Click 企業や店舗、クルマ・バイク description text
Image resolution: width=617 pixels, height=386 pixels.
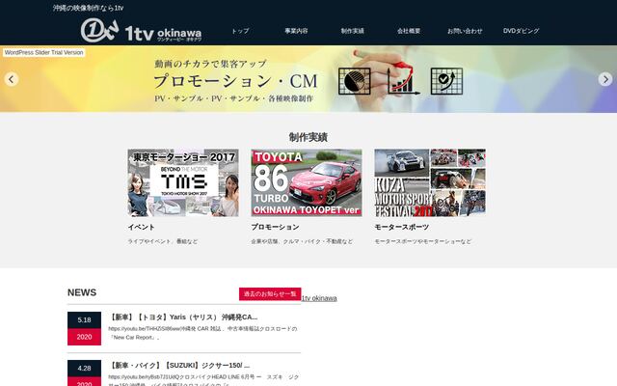point(302,241)
